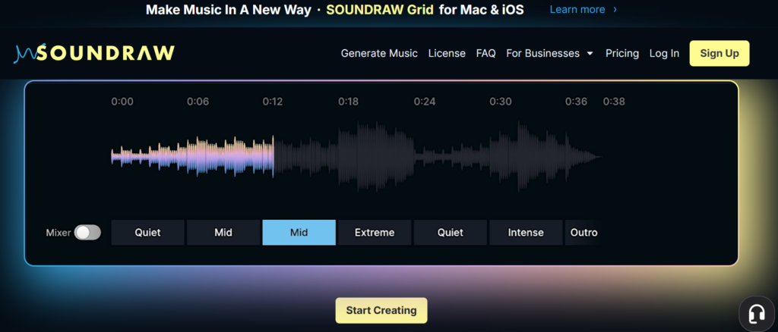Click the 0:00 time label
The height and width of the screenshot is (332, 778).
point(122,102)
